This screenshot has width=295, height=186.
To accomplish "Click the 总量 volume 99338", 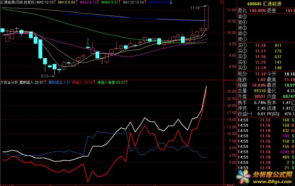I will click(260, 91).
